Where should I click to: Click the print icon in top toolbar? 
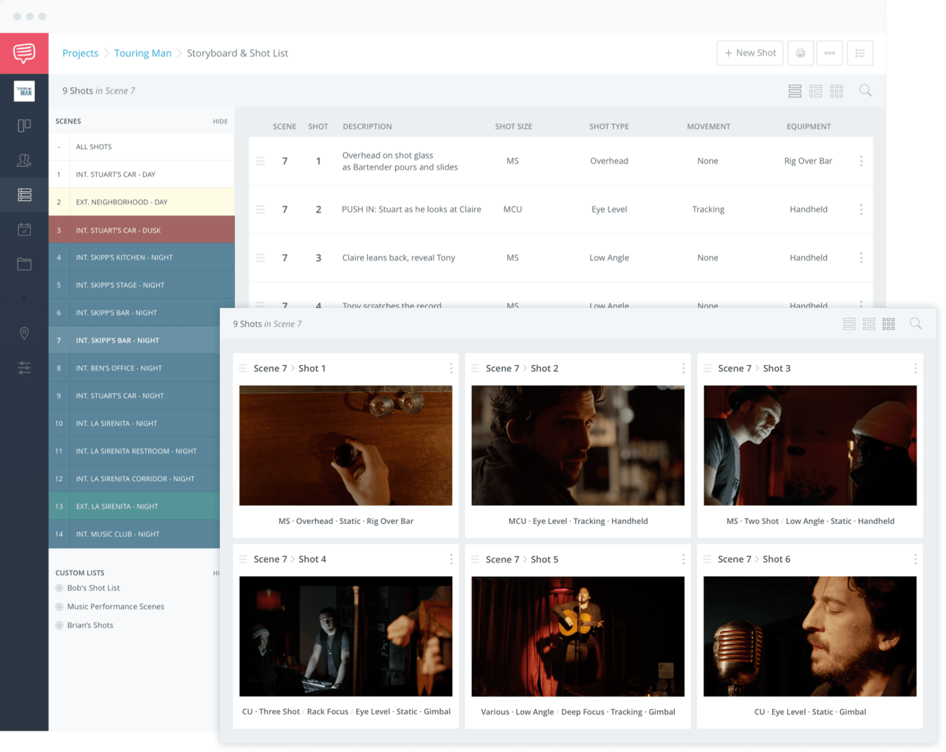coord(800,53)
